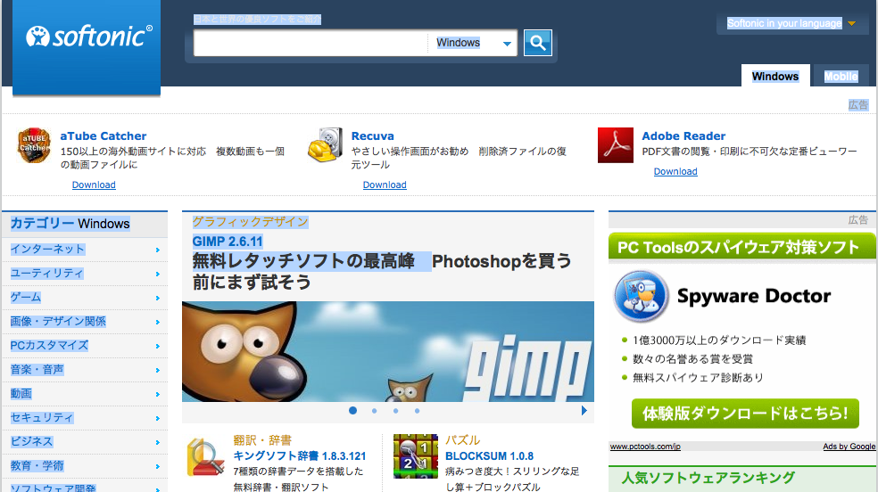Click the Ads by Google link
This screenshot has width=878, height=492.
849,447
